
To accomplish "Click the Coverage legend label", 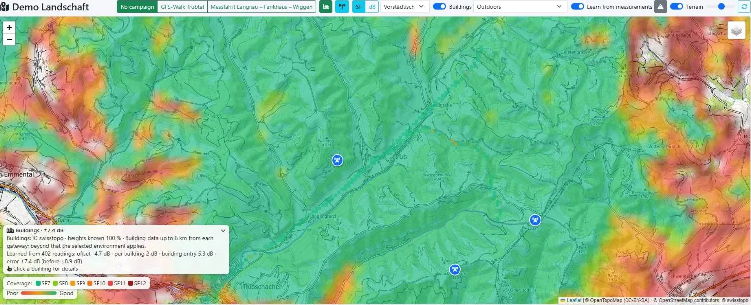I will [x=19, y=283].
